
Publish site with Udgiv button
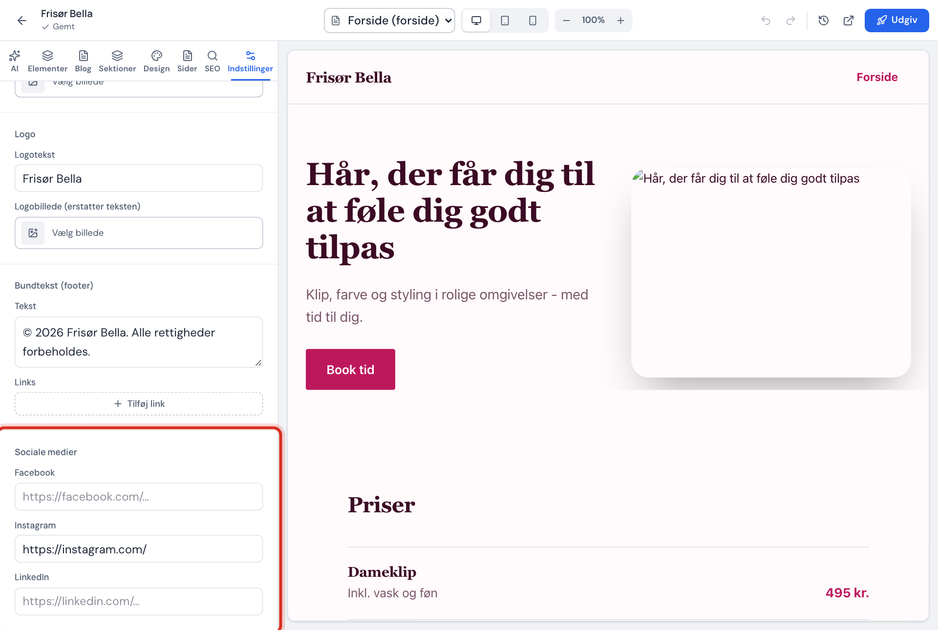896,21
